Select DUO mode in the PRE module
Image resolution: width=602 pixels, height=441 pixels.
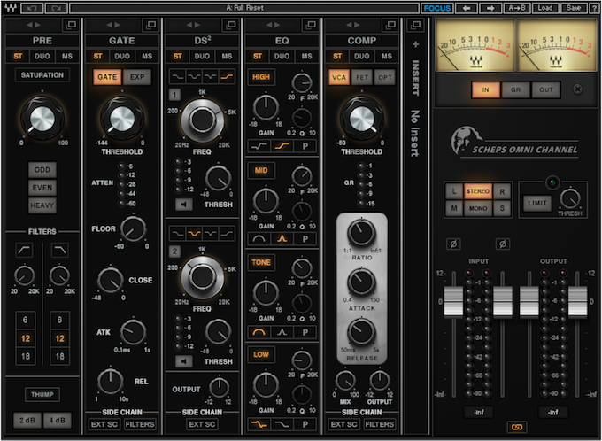(x=42, y=56)
